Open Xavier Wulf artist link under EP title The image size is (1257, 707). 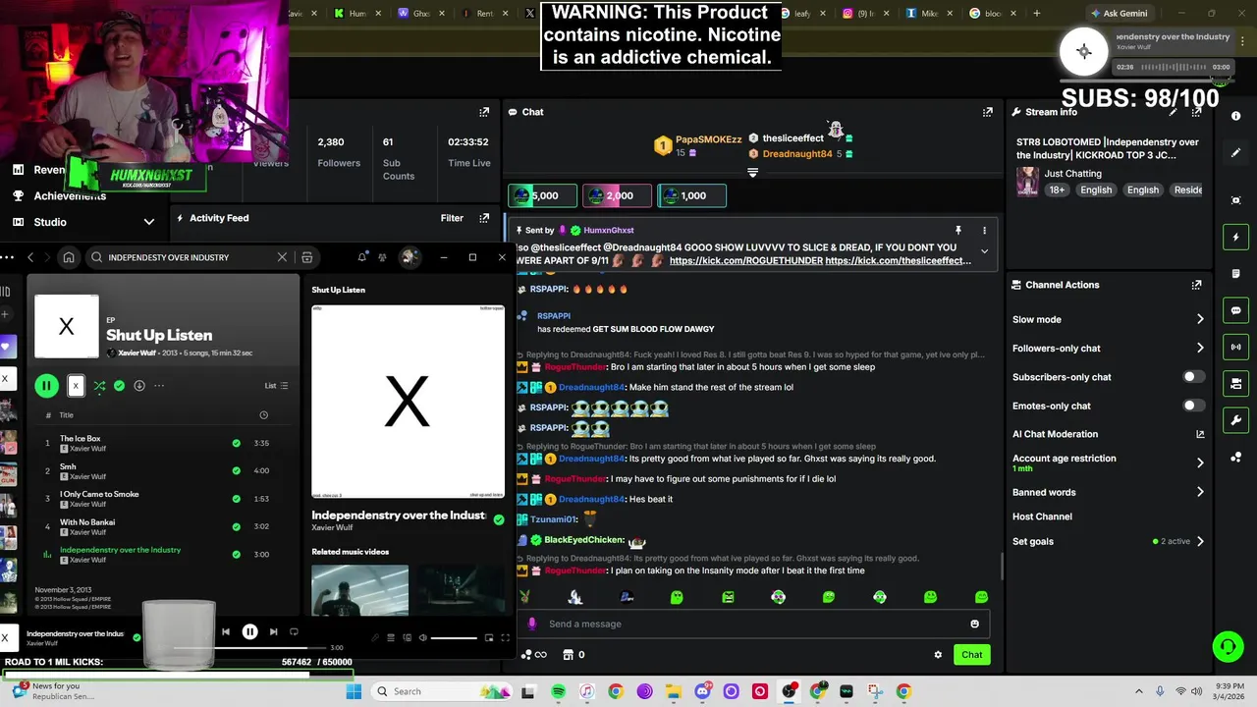point(137,353)
